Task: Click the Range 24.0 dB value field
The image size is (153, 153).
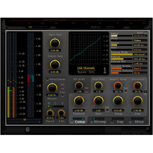Action: 118,110
